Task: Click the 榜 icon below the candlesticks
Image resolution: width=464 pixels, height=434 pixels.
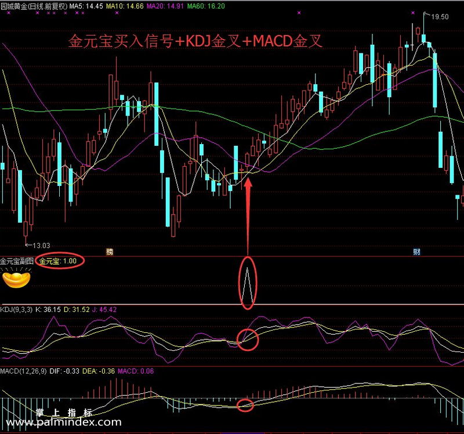Action: coord(110,252)
